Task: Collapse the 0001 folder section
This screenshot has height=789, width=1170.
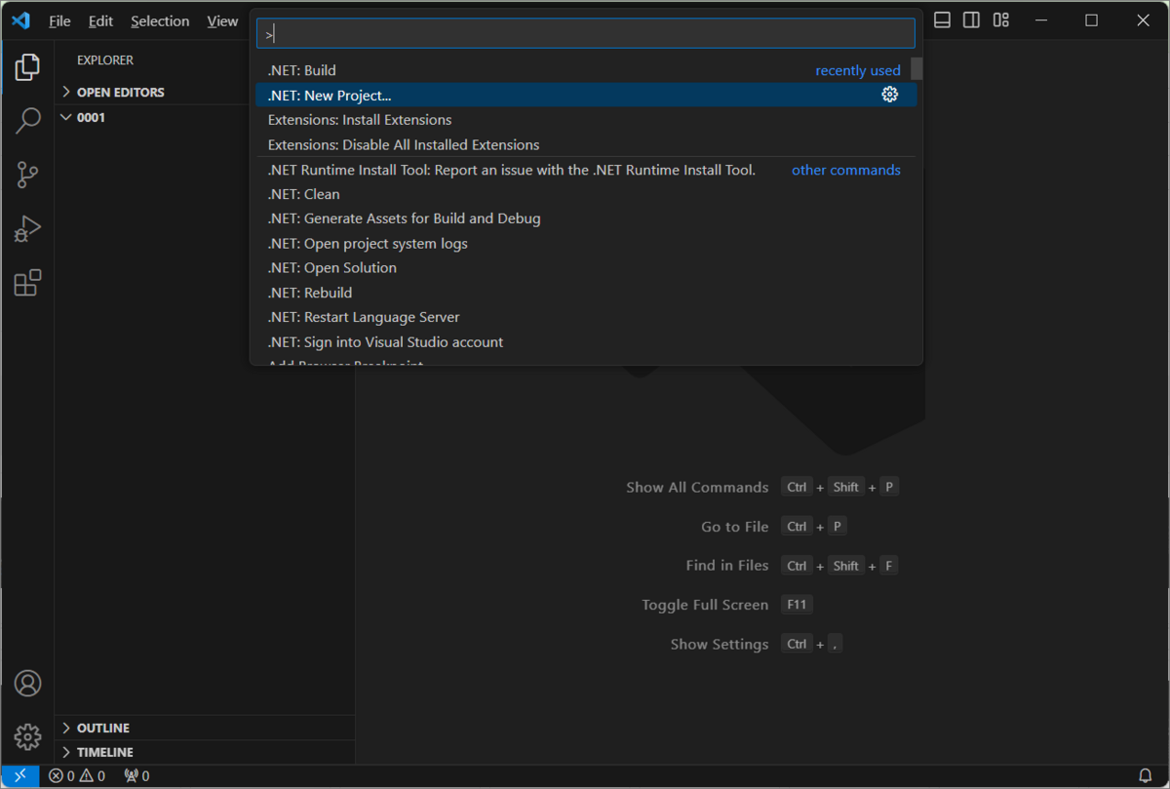Action: pyautogui.click(x=205, y=117)
